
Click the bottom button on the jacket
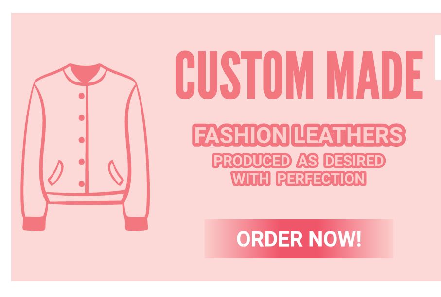pyautogui.click(x=82, y=184)
